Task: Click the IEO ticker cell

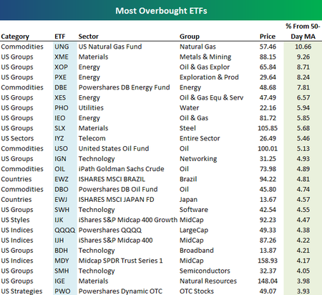Action: (x=60, y=118)
